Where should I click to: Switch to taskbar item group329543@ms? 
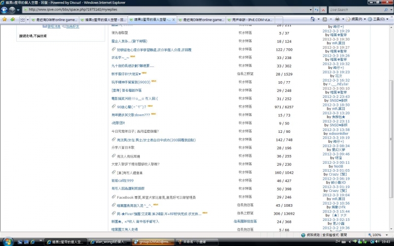tap(153, 242)
